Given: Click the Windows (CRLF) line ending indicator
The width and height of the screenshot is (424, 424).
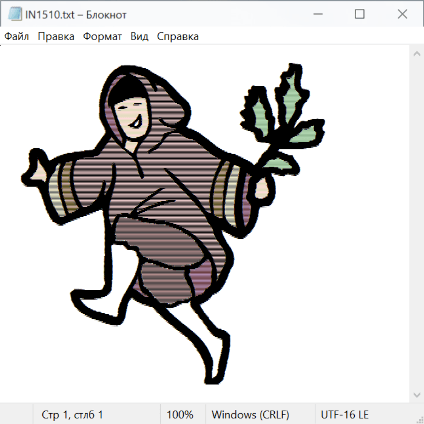Looking at the screenshot, I should [250, 415].
